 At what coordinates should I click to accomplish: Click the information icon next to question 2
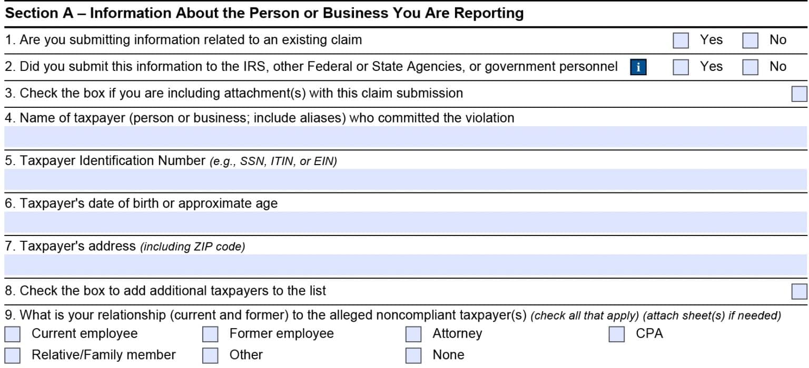[638, 67]
